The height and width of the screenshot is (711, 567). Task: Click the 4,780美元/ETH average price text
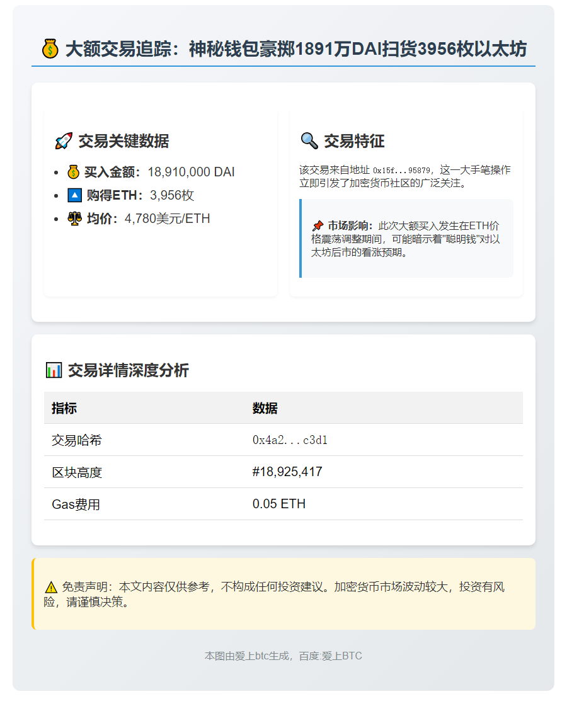click(x=168, y=219)
